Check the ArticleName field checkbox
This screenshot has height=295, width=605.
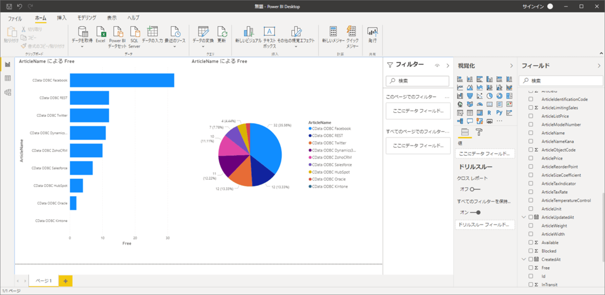(531, 133)
